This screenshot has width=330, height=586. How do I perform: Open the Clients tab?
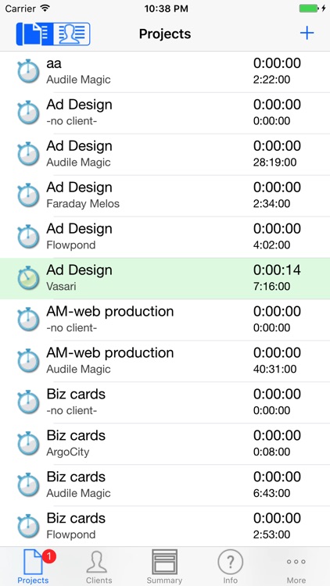pyautogui.click(x=99, y=567)
